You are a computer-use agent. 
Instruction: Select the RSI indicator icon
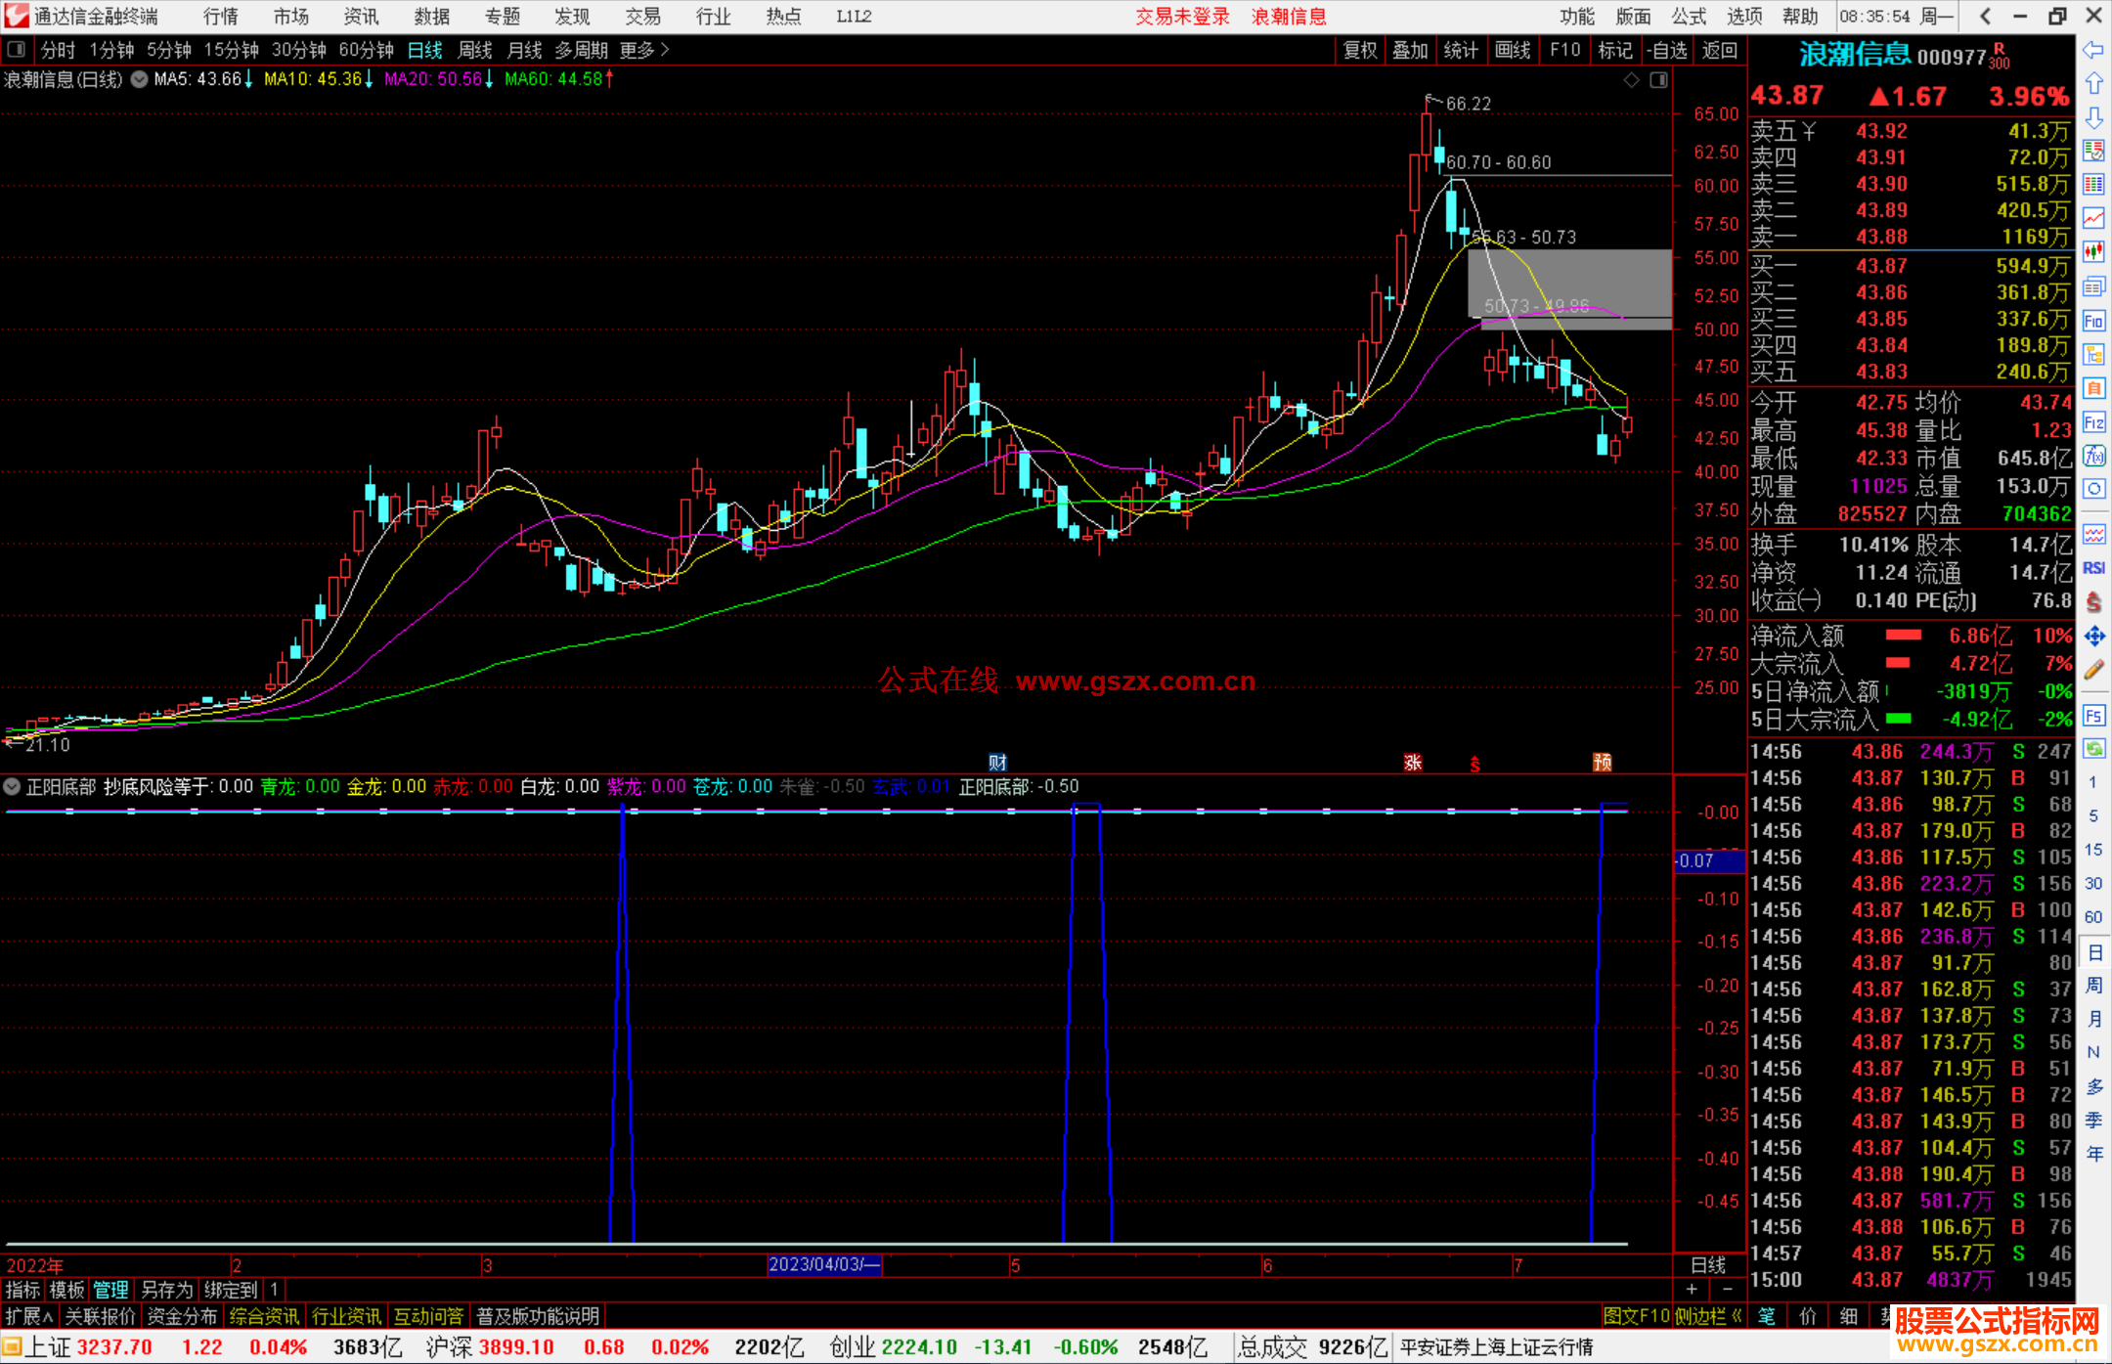pyautogui.click(x=2093, y=568)
